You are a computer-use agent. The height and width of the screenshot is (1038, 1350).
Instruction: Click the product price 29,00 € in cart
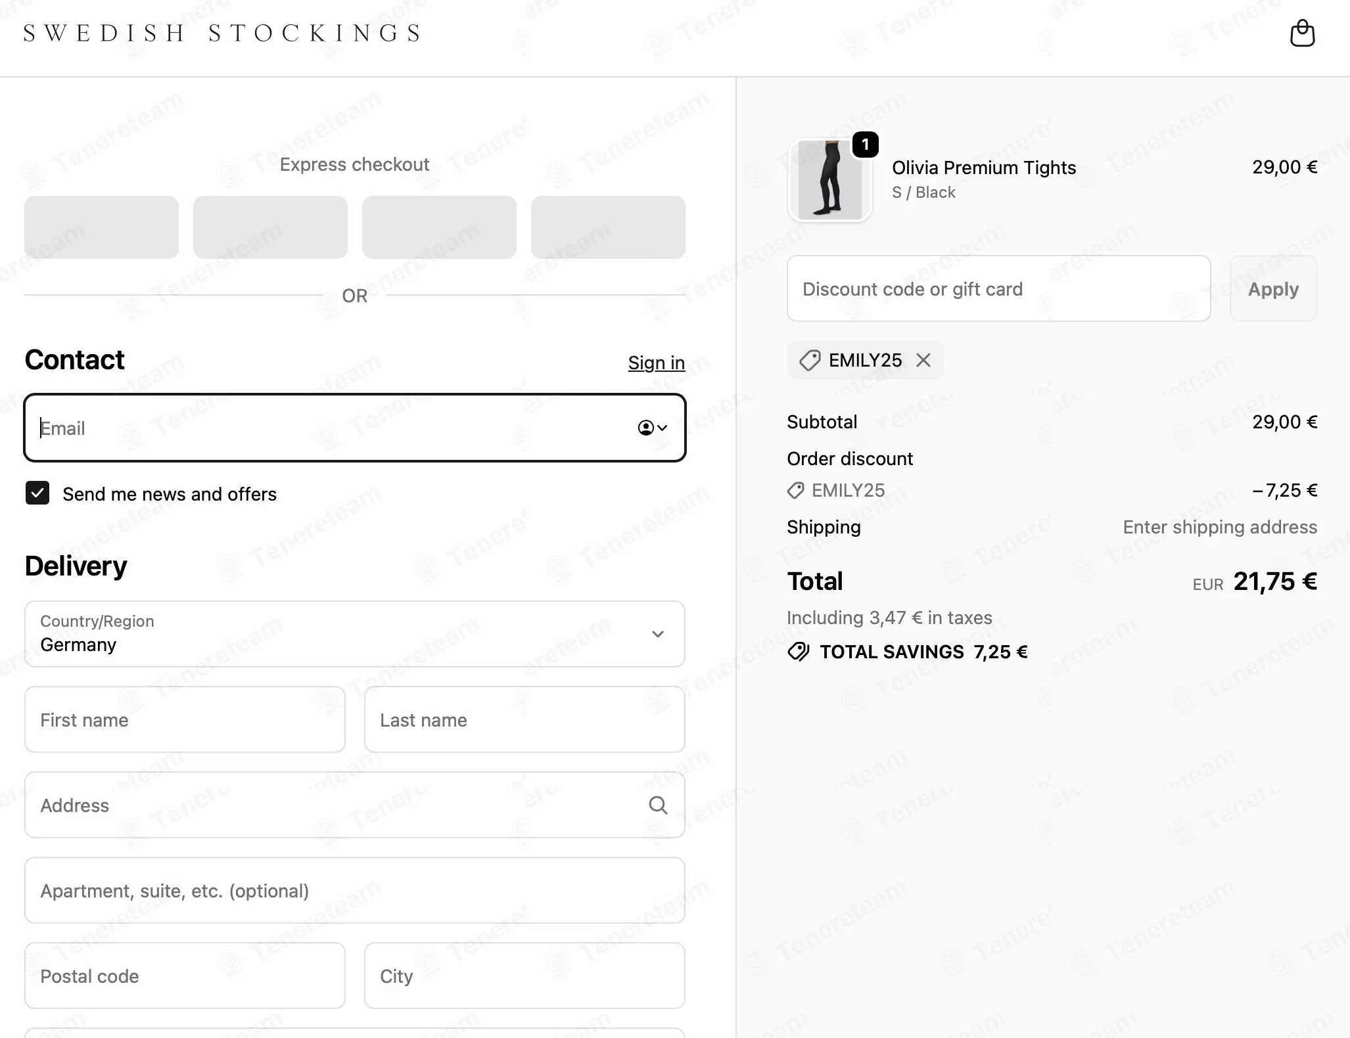[1284, 167]
